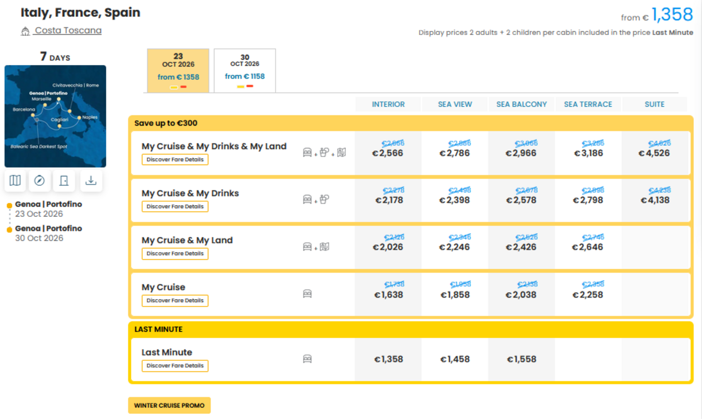702x419 pixels.
Task: Click the ship icon beside Costa Toscana
Action: [25, 31]
